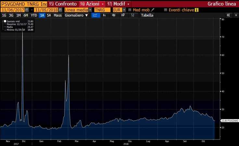Set range to 6M

(26, 15)
